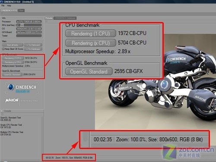216x162 pixels.
Task: Click the Single CPU Render Test console line
Action: pos(11,125)
